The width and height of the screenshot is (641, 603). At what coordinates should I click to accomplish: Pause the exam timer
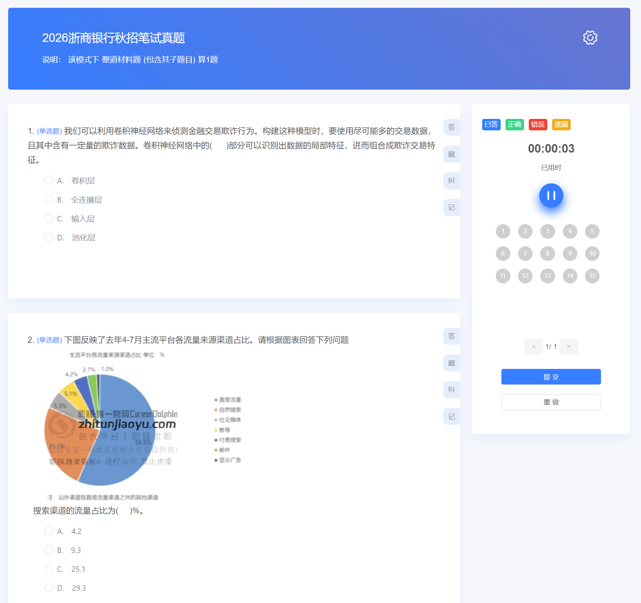click(x=551, y=196)
